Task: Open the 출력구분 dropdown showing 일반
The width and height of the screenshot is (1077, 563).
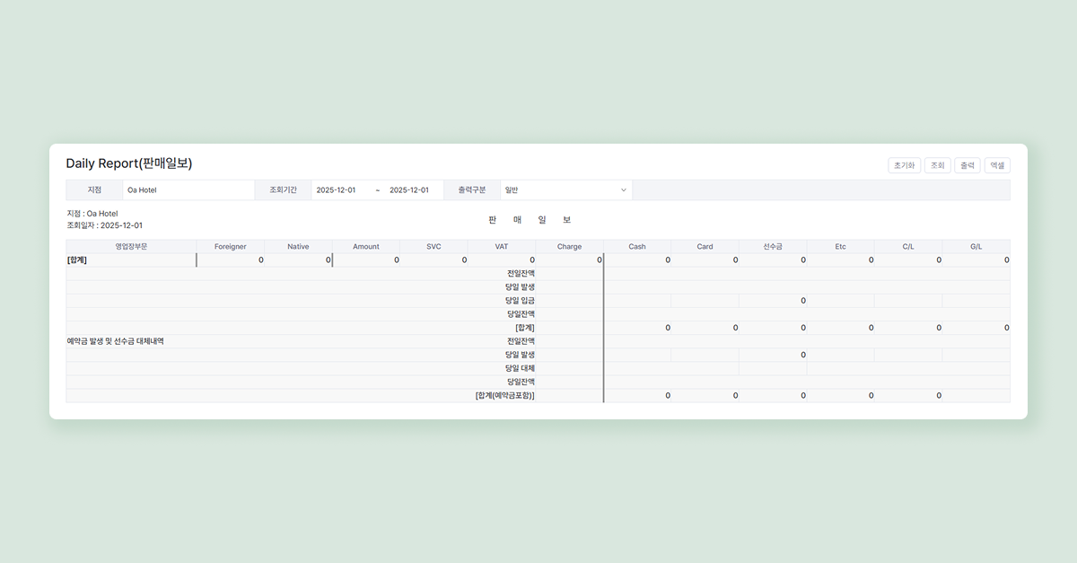Action: (565, 190)
